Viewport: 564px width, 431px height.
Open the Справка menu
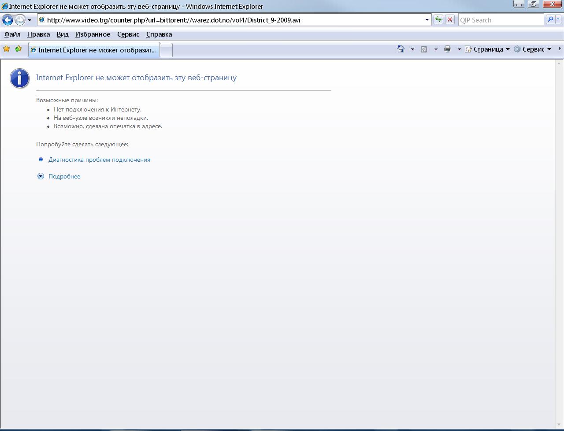(x=159, y=34)
